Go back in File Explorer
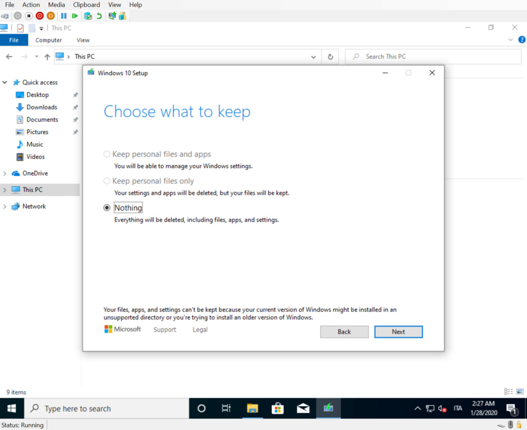This screenshot has width=527, height=430. (9, 57)
